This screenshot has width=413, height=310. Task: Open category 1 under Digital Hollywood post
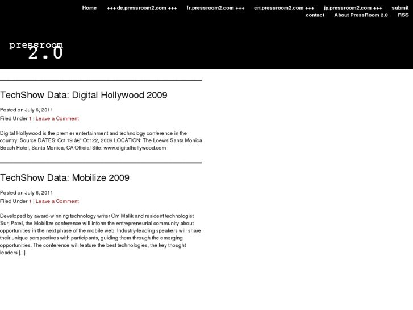[30, 119]
